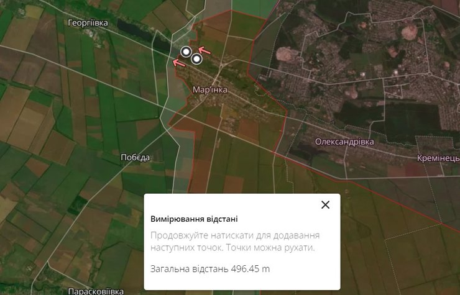Click the Георгіївка place label
Viewport: 460px width, 295px height.
(x=88, y=23)
